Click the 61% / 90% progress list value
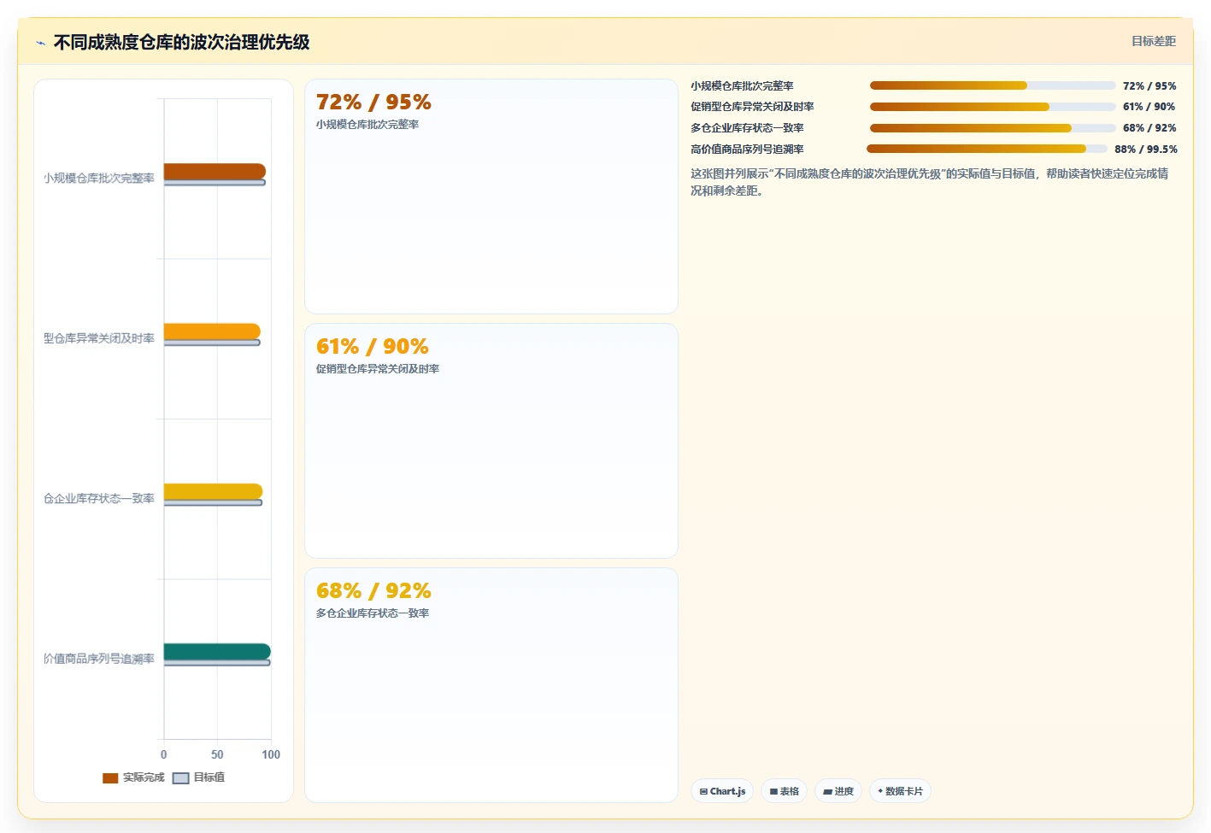The image size is (1211, 833). tap(1149, 107)
